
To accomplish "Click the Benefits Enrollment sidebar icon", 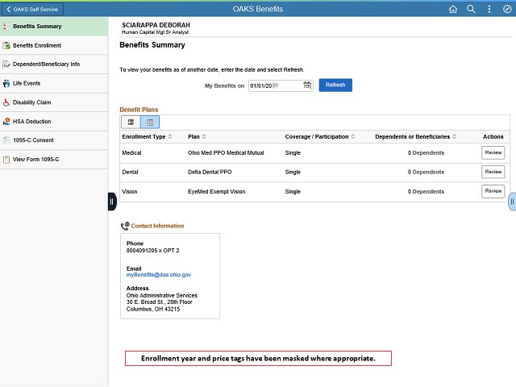I will pos(6,45).
